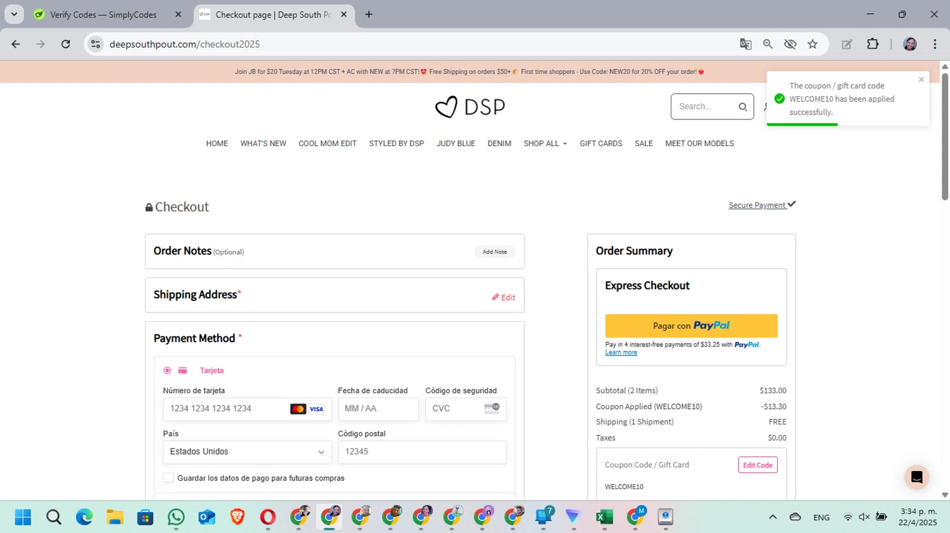Viewport: 950px width, 533px height.
Task: Open DENIM menu item
Action: (499, 144)
